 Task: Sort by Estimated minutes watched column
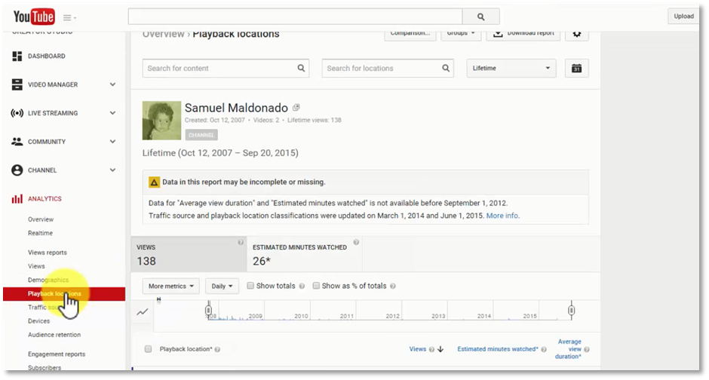(x=498, y=349)
